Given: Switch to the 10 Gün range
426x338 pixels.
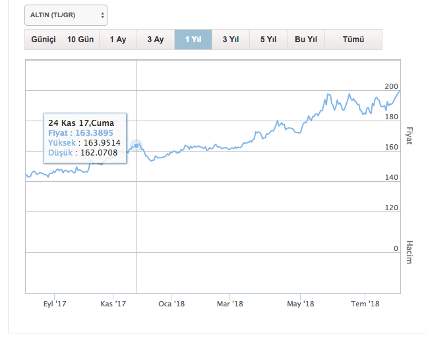Looking at the screenshot, I should (80, 40).
